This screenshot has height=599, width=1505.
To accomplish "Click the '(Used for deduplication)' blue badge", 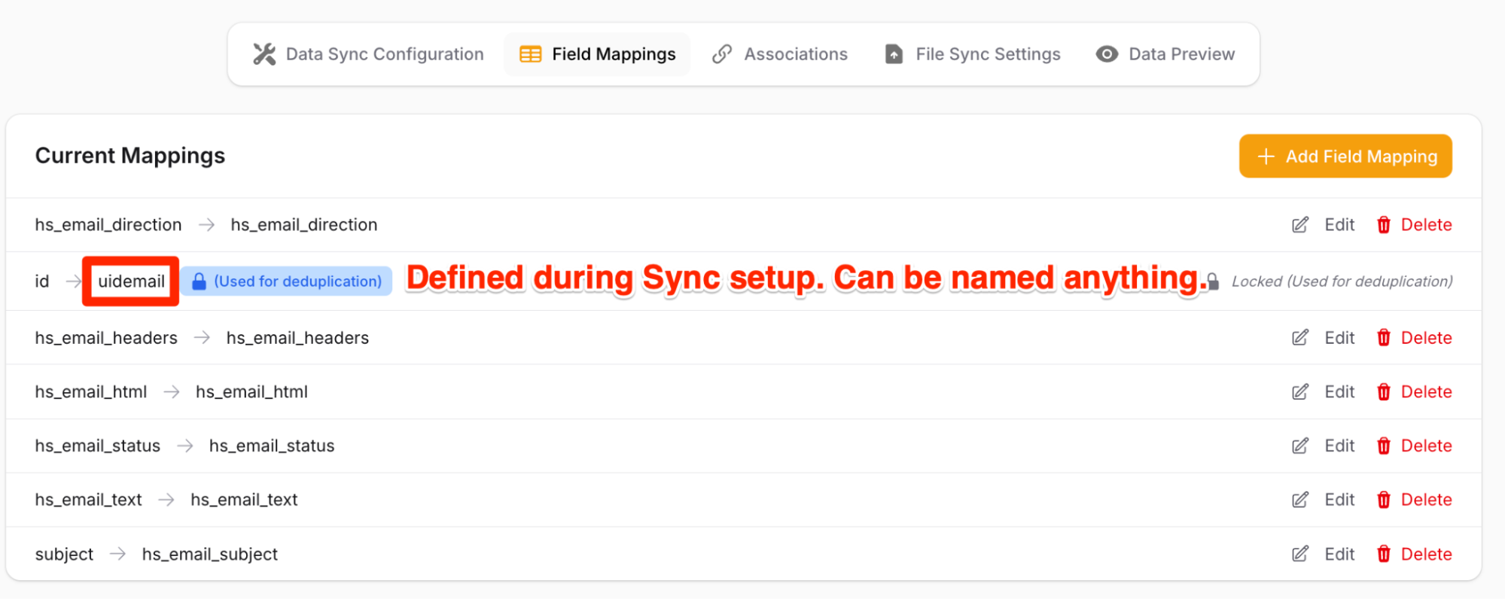I will pos(286,281).
